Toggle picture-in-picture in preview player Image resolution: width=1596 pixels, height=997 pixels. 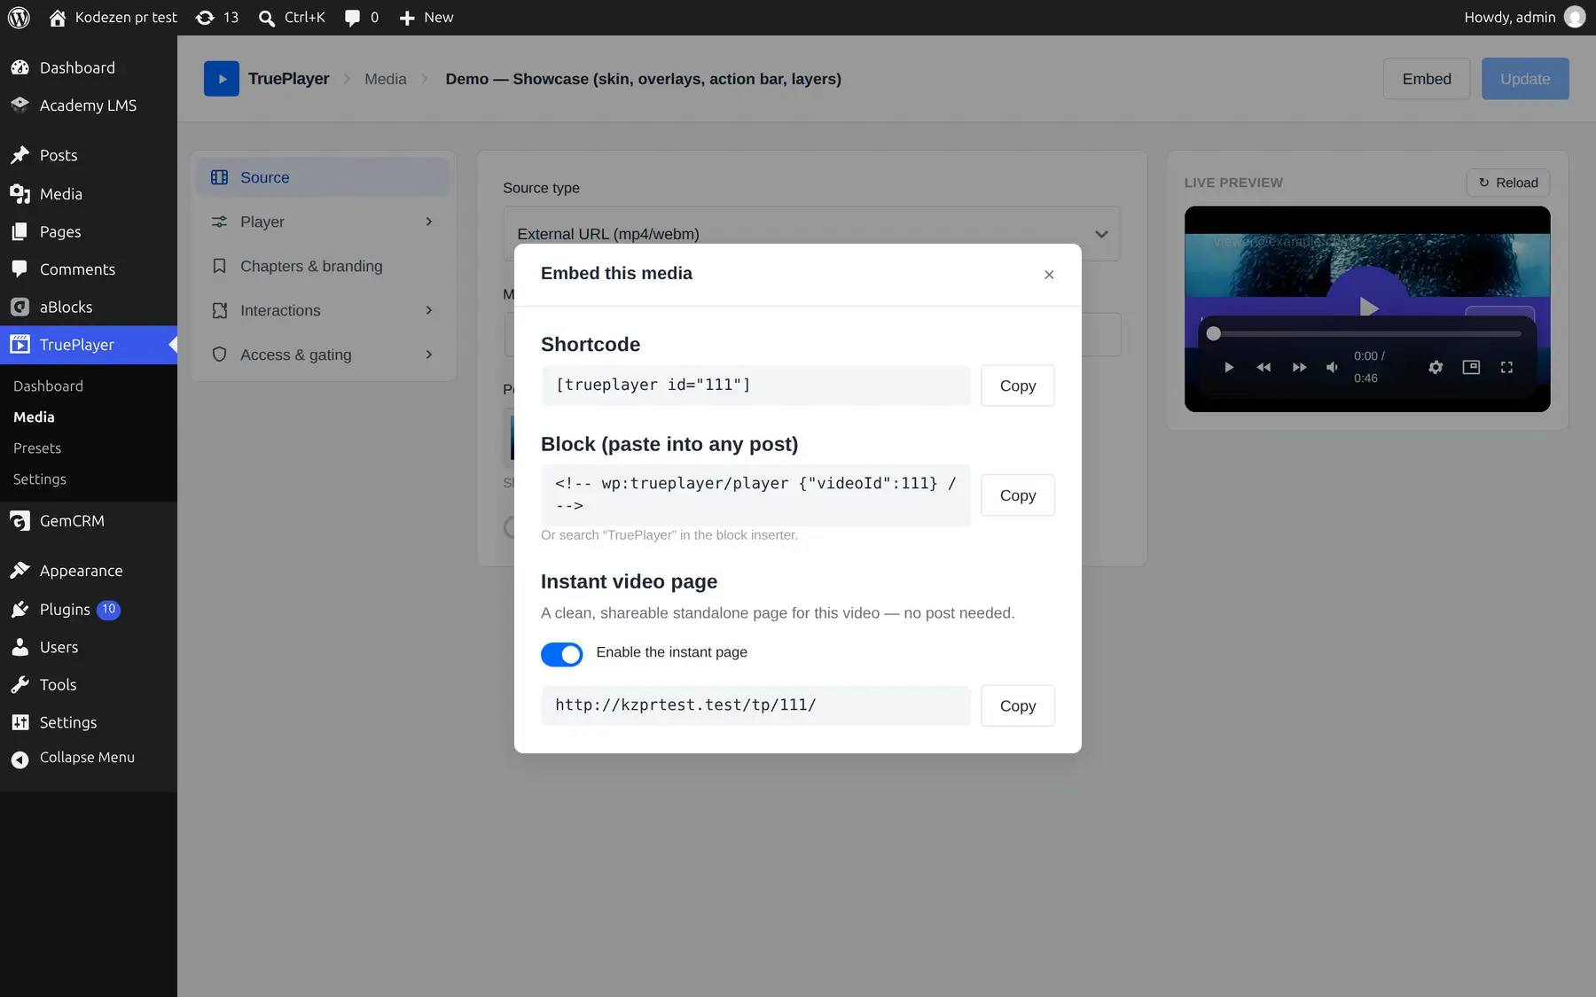[1471, 368]
